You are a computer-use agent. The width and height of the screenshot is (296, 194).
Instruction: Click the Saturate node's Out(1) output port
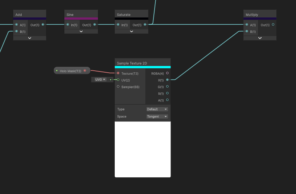pyautogui.click(x=145, y=25)
